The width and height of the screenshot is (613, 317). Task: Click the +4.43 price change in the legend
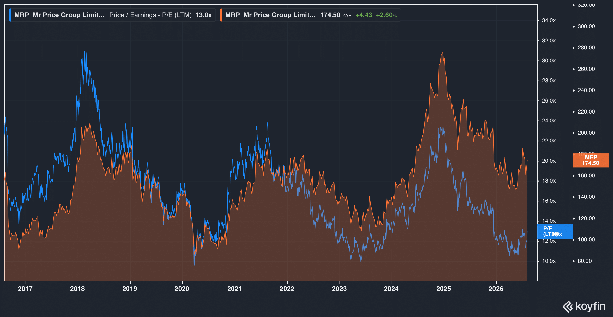tap(364, 15)
